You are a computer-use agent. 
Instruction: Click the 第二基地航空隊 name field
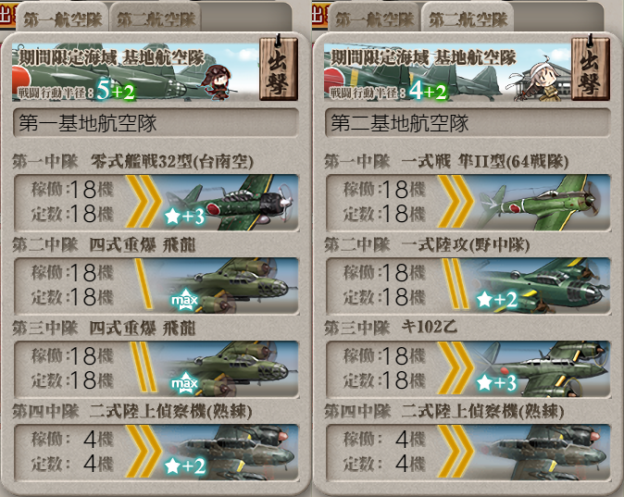pos(468,123)
